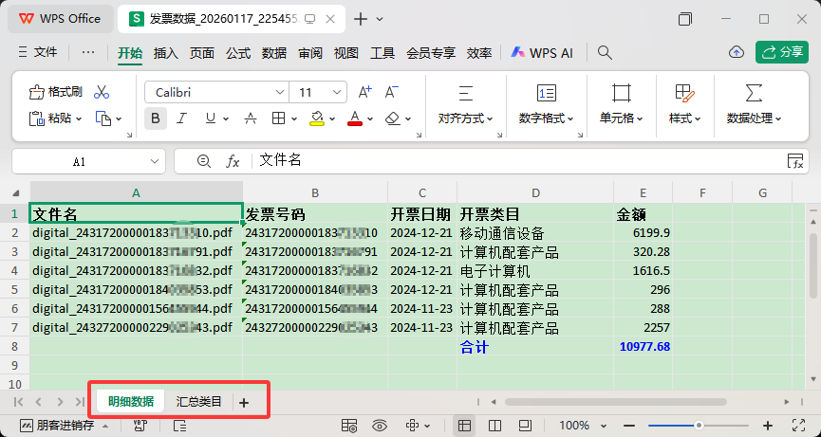This screenshot has width=821, height=437.
Task: Open Number Format (数字格式) icon
Action: tap(547, 93)
